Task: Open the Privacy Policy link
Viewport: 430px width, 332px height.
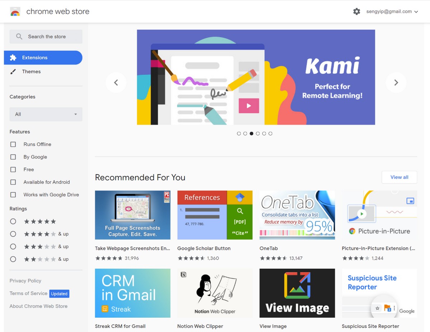Action: (x=25, y=281)
